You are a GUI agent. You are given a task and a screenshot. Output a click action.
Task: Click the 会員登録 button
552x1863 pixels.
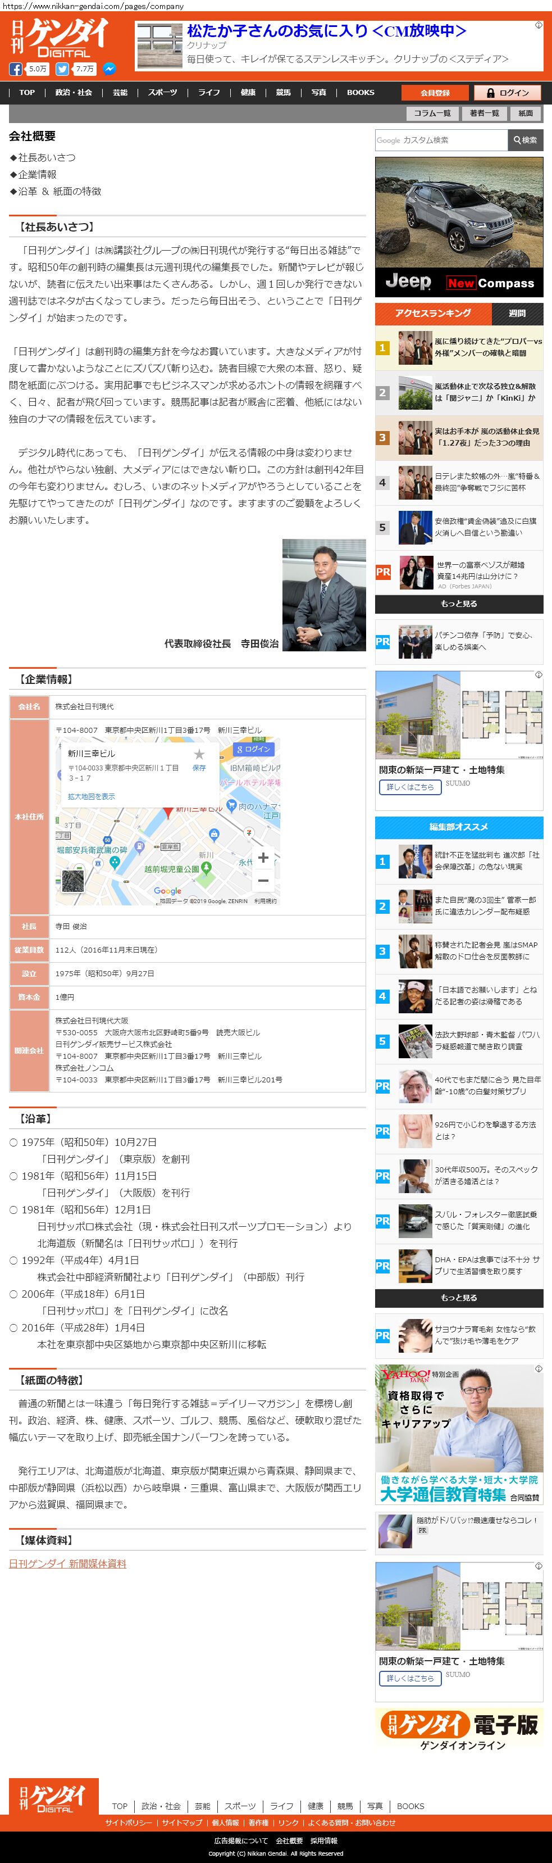click(435, 93)
